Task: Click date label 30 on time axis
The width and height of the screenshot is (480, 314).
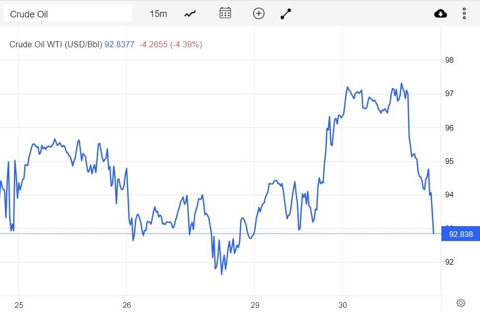Action: click(343, 305)
